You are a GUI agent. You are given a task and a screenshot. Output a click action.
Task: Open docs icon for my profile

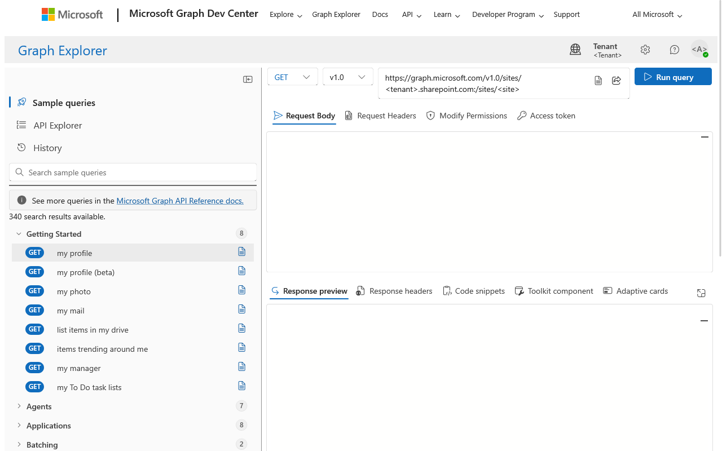point(242,251)
